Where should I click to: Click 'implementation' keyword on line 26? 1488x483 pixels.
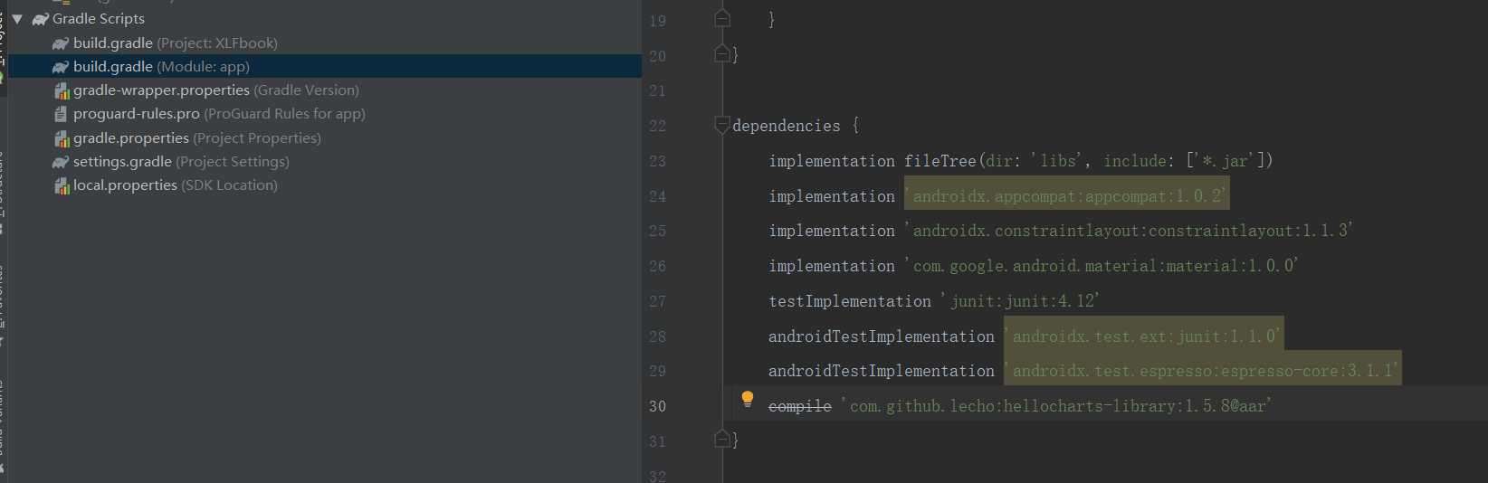[x=832, y=266]
